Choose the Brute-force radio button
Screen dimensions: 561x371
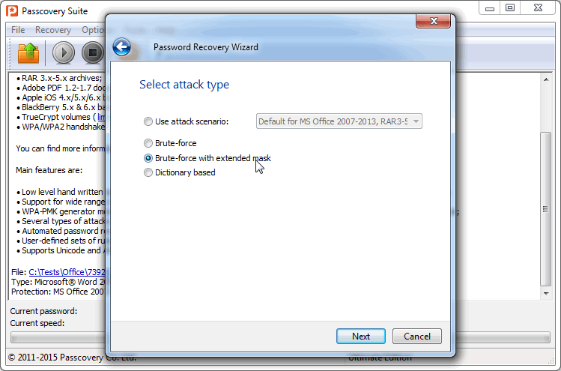click(x=148, y=143)
